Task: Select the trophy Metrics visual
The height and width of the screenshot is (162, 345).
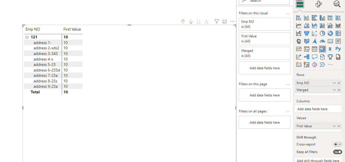Action: [x=330, y=57]
